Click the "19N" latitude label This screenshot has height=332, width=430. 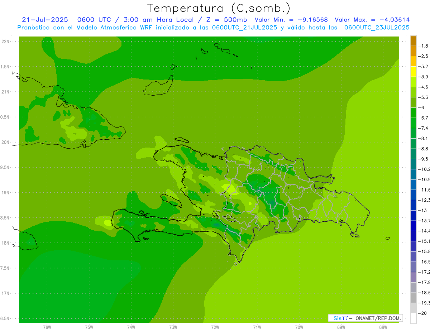(6, 193)
